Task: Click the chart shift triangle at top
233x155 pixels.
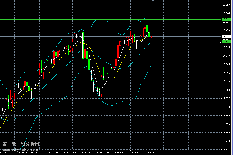Action: tap(153, 1)
